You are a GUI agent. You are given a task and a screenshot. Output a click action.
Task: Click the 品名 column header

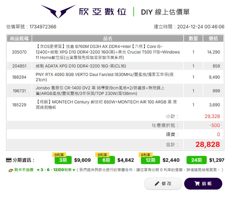coord(108,38)
